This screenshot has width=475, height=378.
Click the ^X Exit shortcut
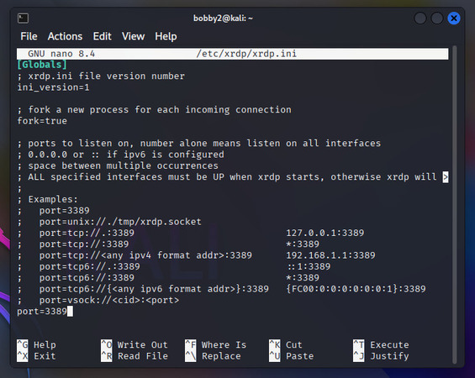click(37, 356)
